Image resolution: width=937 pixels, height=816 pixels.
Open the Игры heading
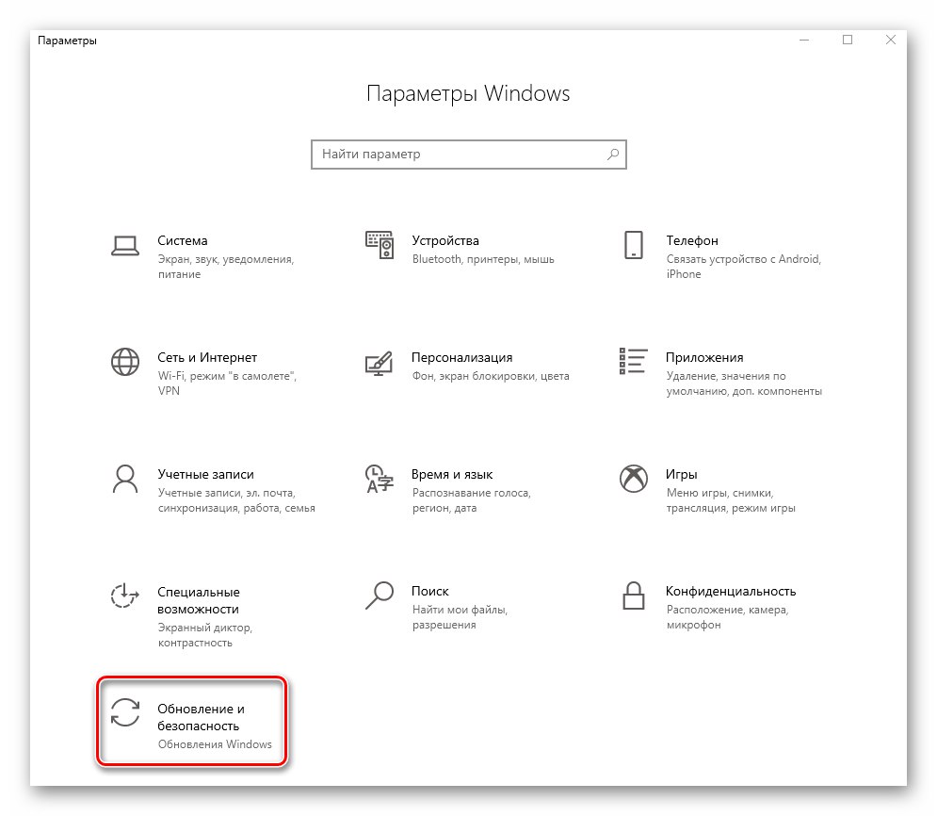pyautogui.click(x=681, y=474)
